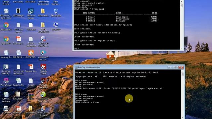Click 'Sagar' in the emp results

tap(92, 17)
